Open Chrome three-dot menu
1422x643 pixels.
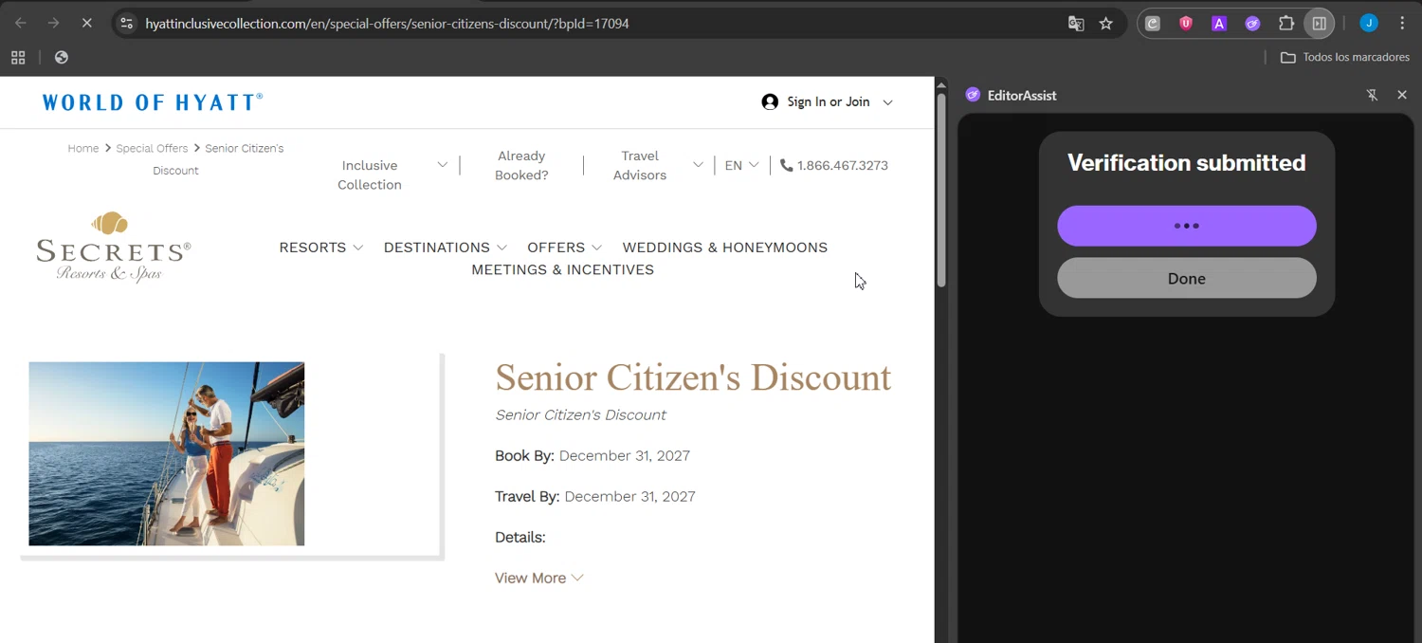pyautogui.click(x=1402, y=24)
